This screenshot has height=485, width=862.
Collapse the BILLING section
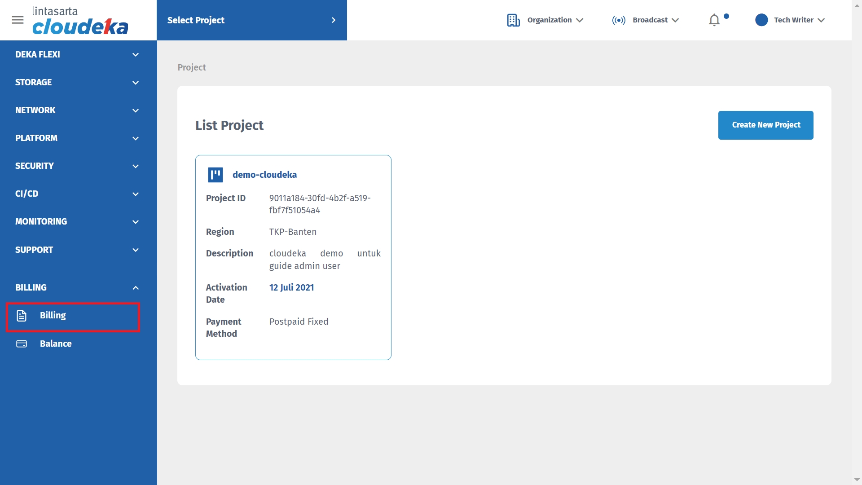coord(136,288)
